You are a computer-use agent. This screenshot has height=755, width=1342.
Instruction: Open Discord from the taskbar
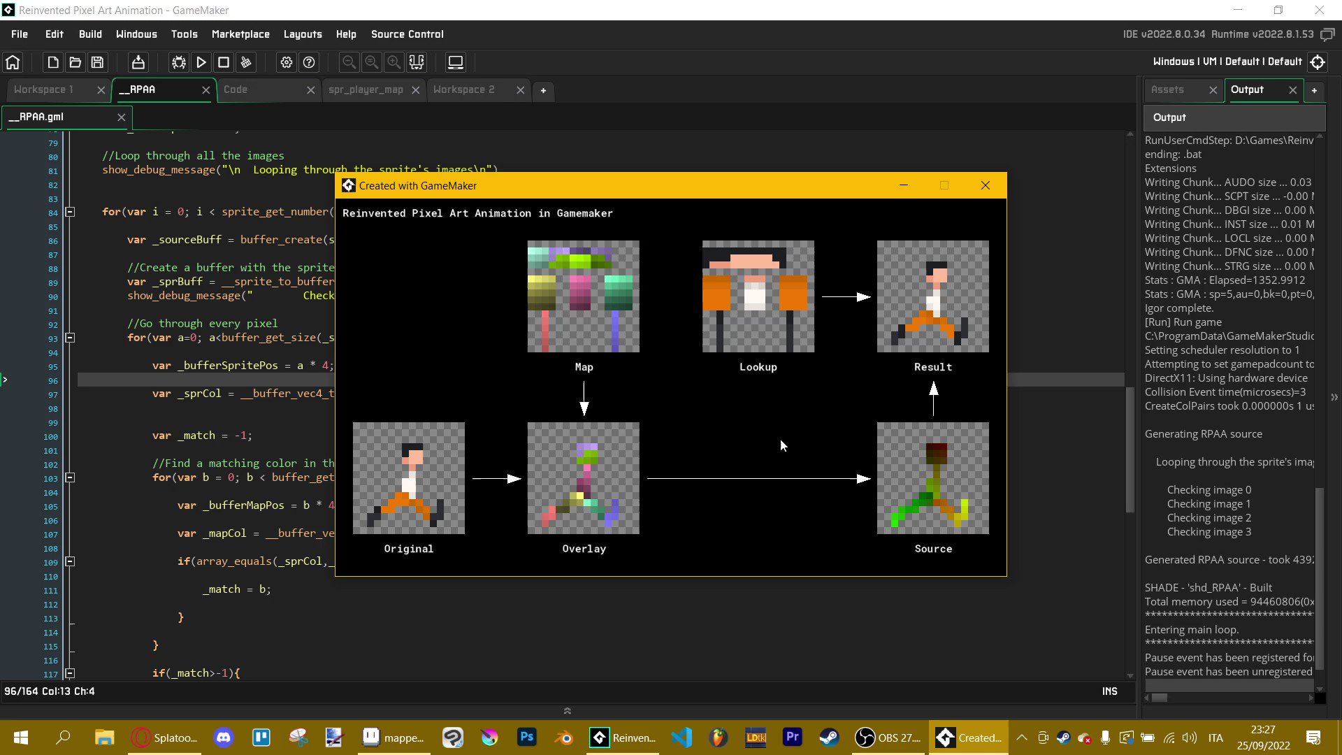click(x=224, y=738)
